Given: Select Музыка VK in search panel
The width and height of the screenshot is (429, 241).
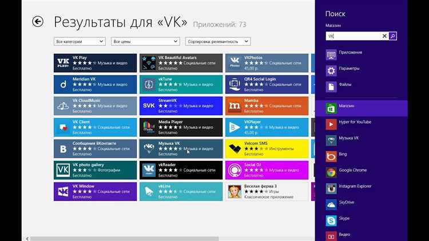Looking at the screenshot, I should tap(361, 140).
